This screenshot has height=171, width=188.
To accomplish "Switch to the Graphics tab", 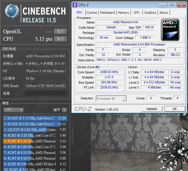I will tap(150, 13).
